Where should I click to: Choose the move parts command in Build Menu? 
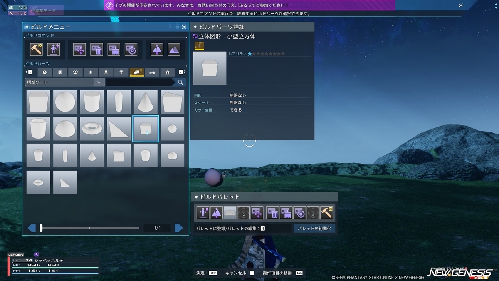tap(79, 49)
